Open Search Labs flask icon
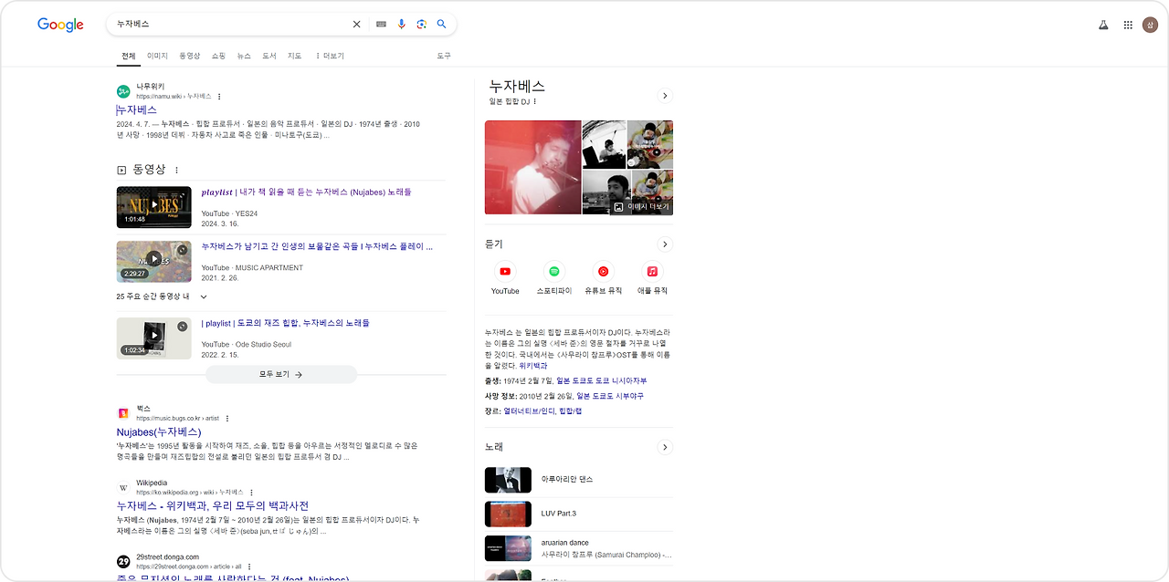Viewport: 1169px width, 582px height. click(x=1103, y=25)
